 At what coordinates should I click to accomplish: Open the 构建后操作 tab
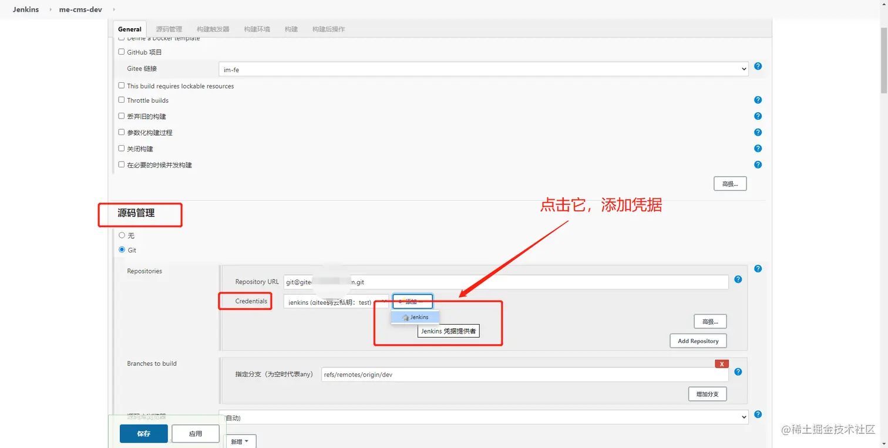pyautogui.click(x=329, y=29)
